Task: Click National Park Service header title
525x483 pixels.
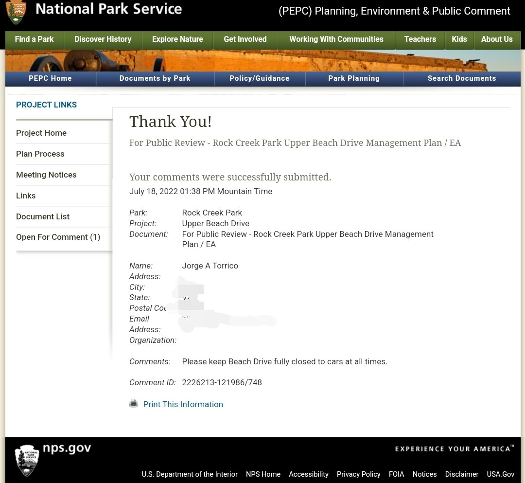Action: click(108, 9)
